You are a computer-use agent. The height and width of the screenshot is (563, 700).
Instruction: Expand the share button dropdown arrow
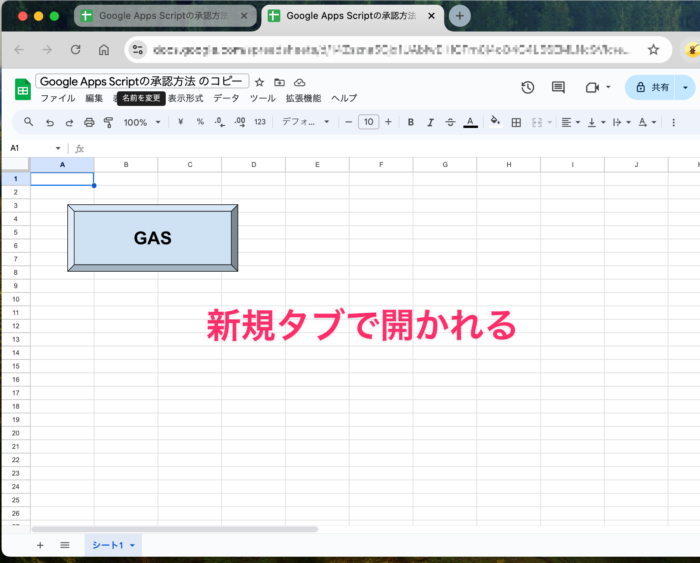tap(685, 87)
